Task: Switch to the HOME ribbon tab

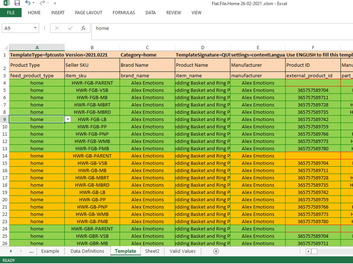Action: tap(34, 13)
